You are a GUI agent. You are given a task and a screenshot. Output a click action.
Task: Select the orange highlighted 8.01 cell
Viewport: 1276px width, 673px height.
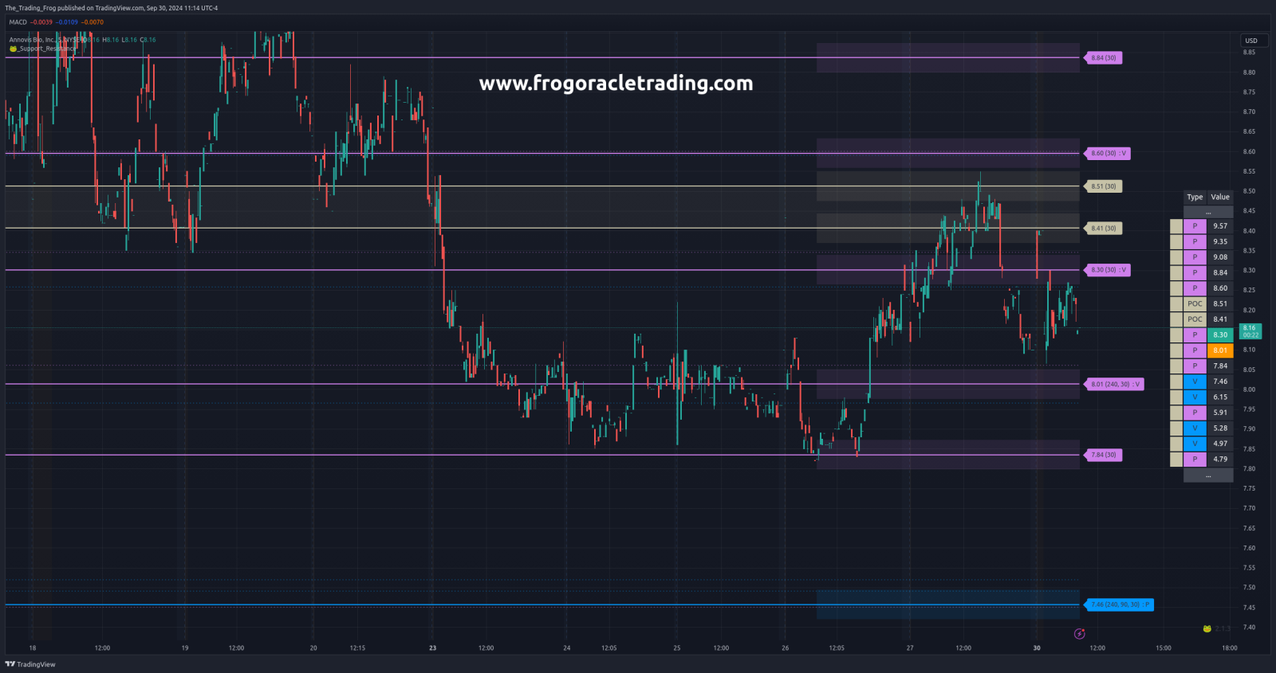pyautogui.click(x=1220, y=350)
